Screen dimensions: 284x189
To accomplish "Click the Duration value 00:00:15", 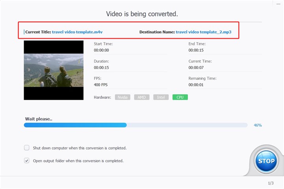I will [101, 67].
